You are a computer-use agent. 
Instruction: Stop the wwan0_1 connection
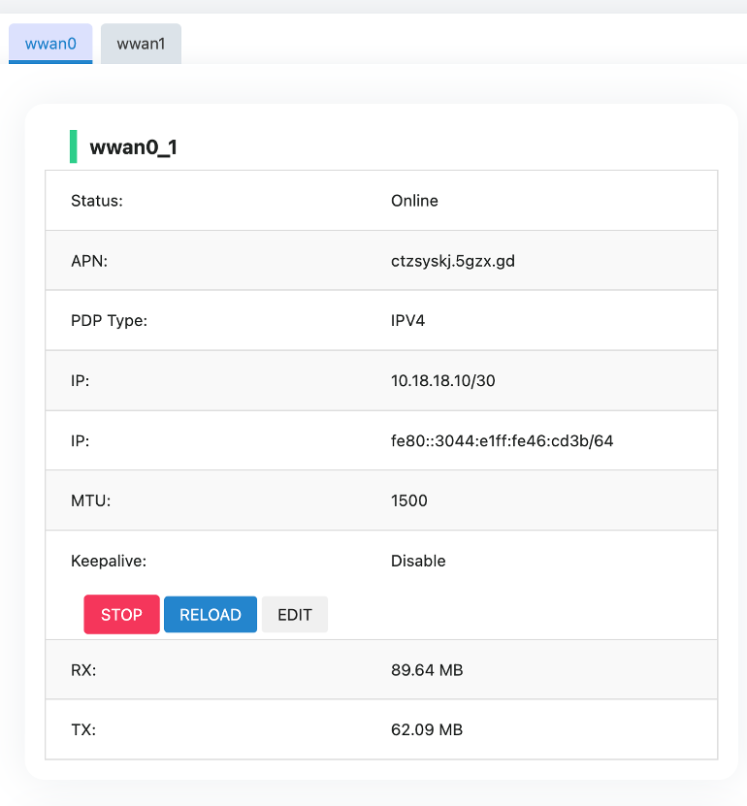[121, 614]
